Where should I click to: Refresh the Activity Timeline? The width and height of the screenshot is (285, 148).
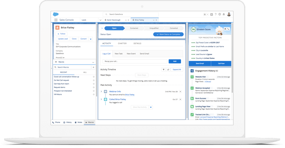pyautogui.click(x=168, y=70)
